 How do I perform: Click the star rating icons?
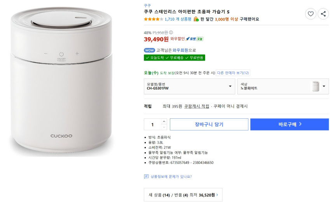click(154, 19)
